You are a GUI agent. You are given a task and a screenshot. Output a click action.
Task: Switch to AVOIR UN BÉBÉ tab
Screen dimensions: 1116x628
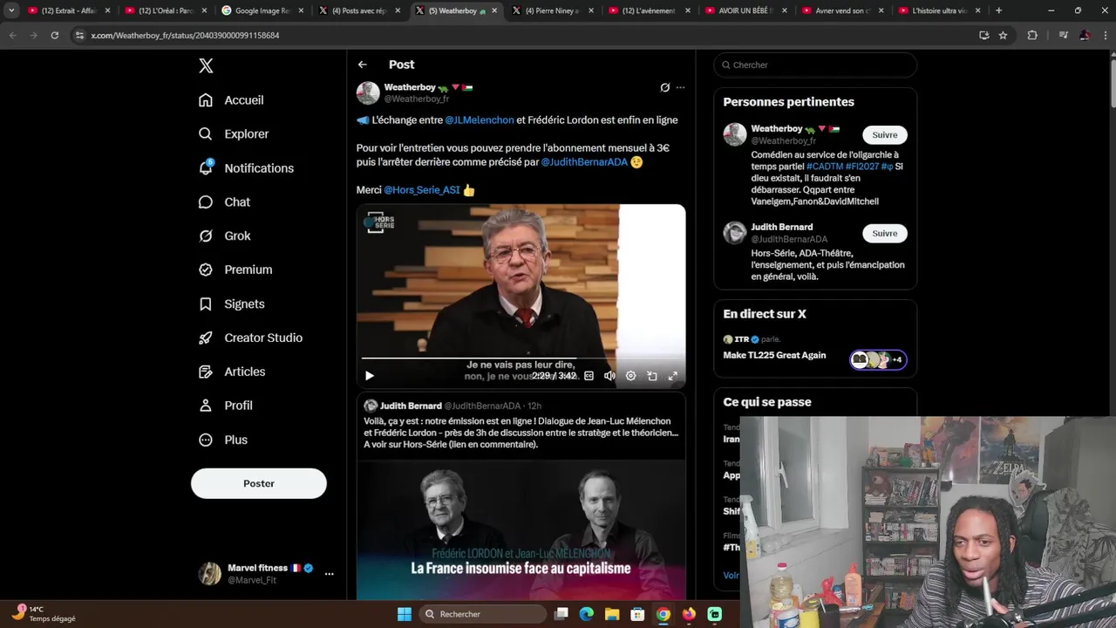pos(744,10)
